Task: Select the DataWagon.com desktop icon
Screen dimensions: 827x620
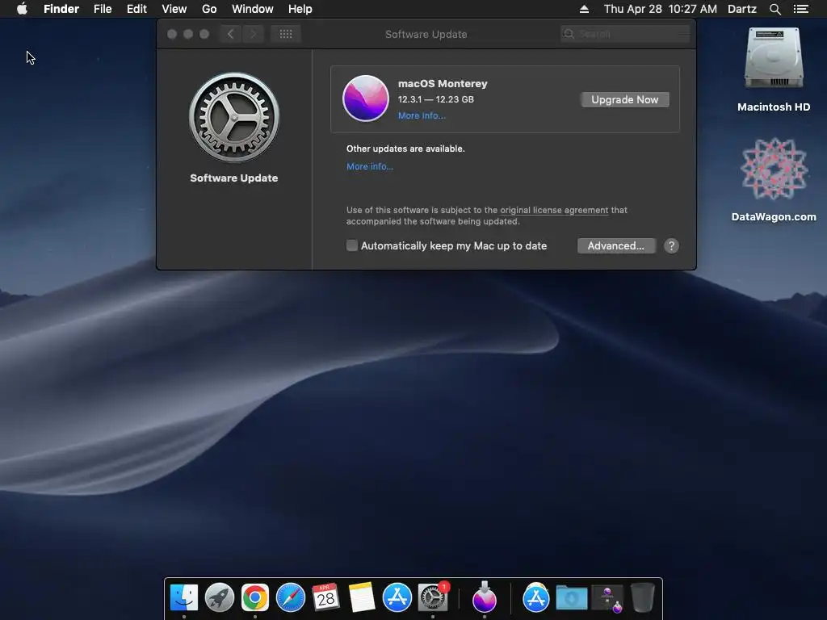Action: pos(774,179)
